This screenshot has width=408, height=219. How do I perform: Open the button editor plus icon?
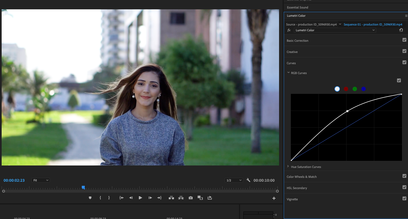274,198
